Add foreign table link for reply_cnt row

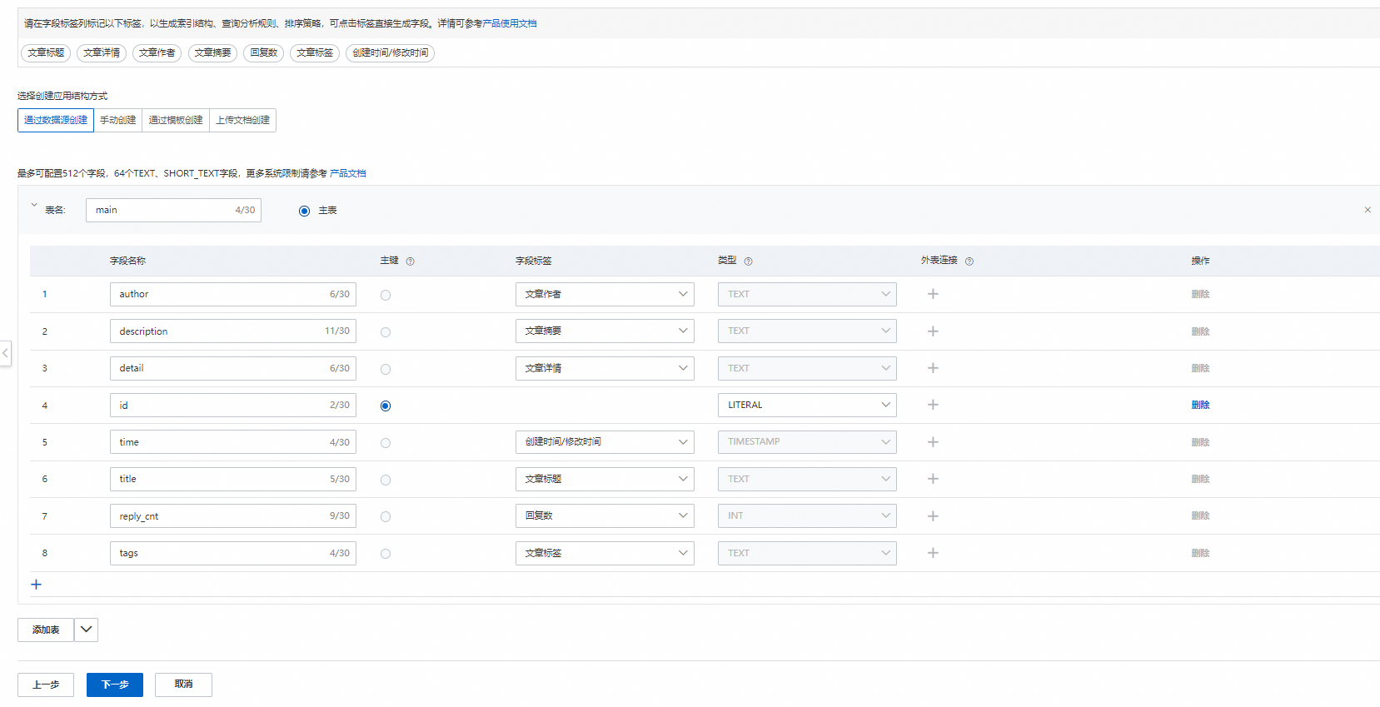(x=933, y=516)
